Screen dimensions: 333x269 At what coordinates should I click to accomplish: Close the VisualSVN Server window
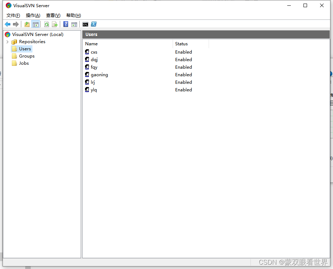[x=322, y=5]
